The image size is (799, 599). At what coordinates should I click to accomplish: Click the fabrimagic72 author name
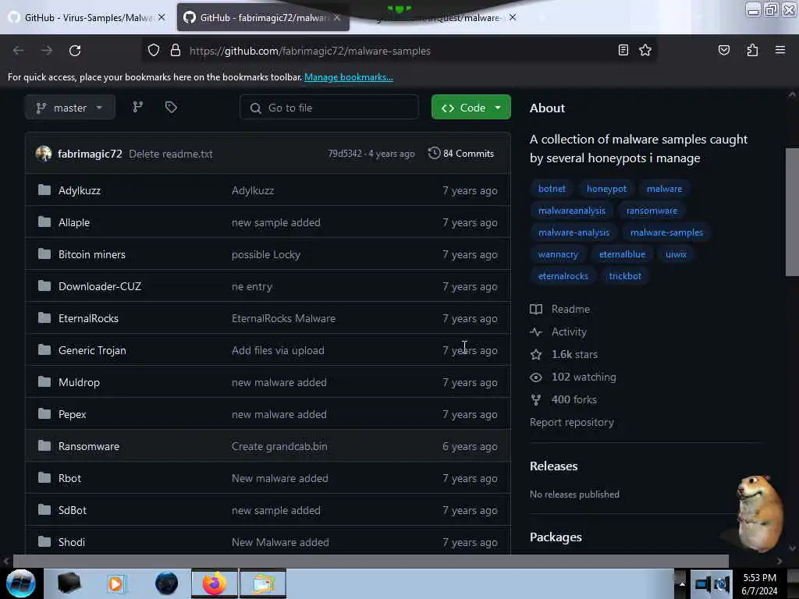(90, 154)
